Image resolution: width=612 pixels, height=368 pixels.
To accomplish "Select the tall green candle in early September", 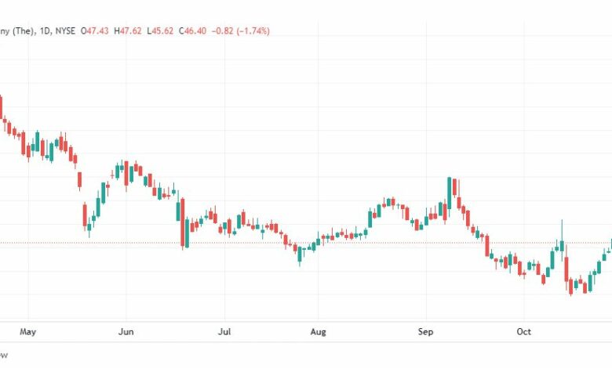I will click(450, 193).
